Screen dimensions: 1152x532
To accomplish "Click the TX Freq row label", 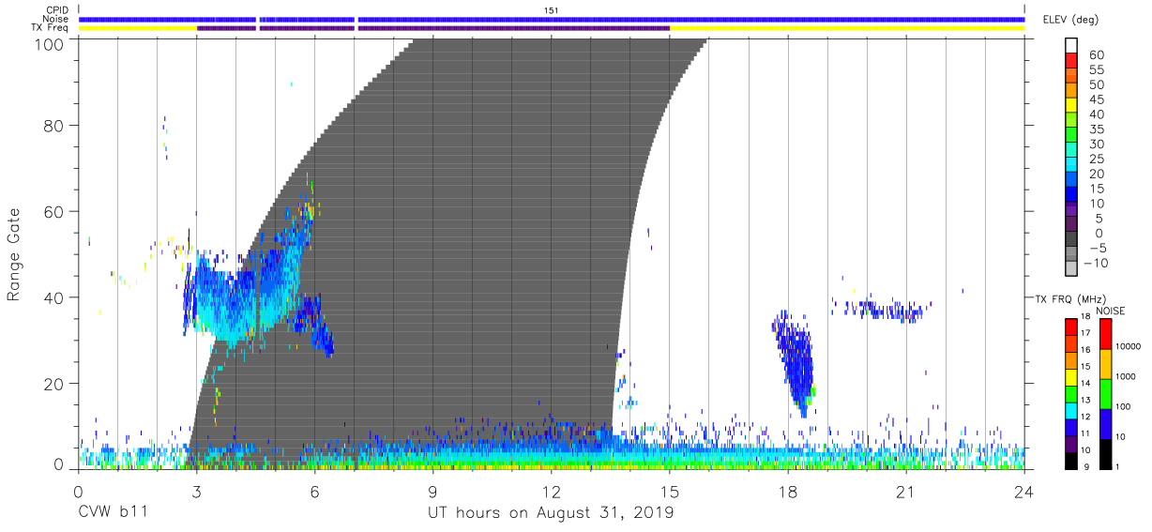I will point(49,28).
